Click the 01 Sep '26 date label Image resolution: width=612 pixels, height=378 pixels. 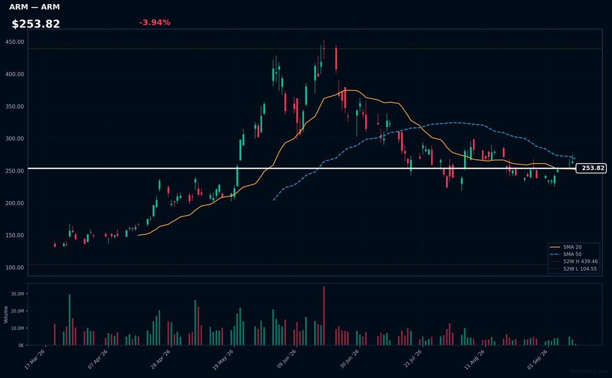pos(537,359)
